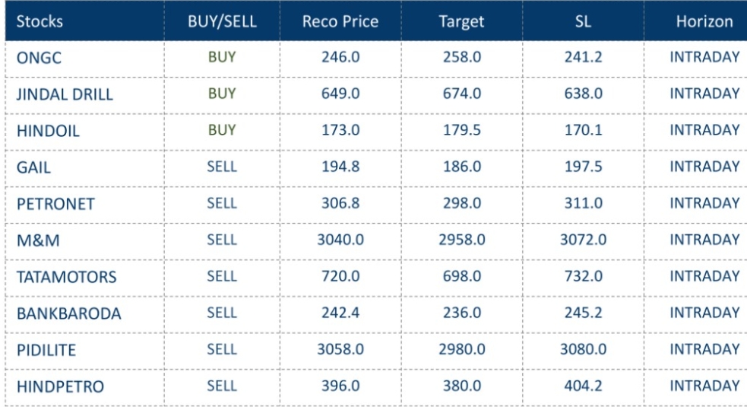This screenshot has width=747, height=407.
Task: Select the HINDOIL stock name
Action: pos(48,131)
